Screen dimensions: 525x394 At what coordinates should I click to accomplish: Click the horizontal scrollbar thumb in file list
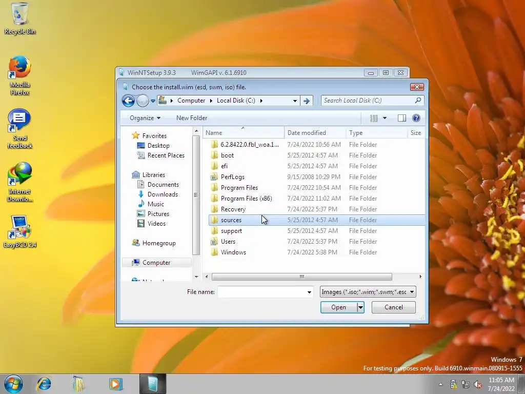click(x=301, y=277)
